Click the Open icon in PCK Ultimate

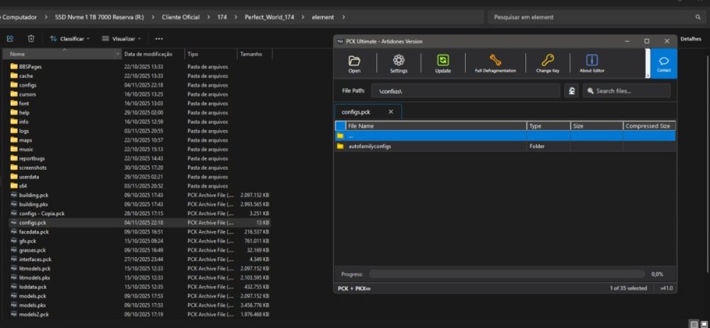354,63
